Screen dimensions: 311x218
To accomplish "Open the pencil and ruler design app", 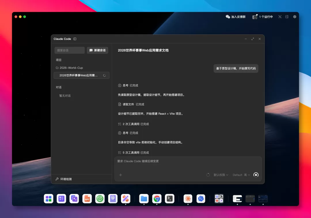I will 126,198.
